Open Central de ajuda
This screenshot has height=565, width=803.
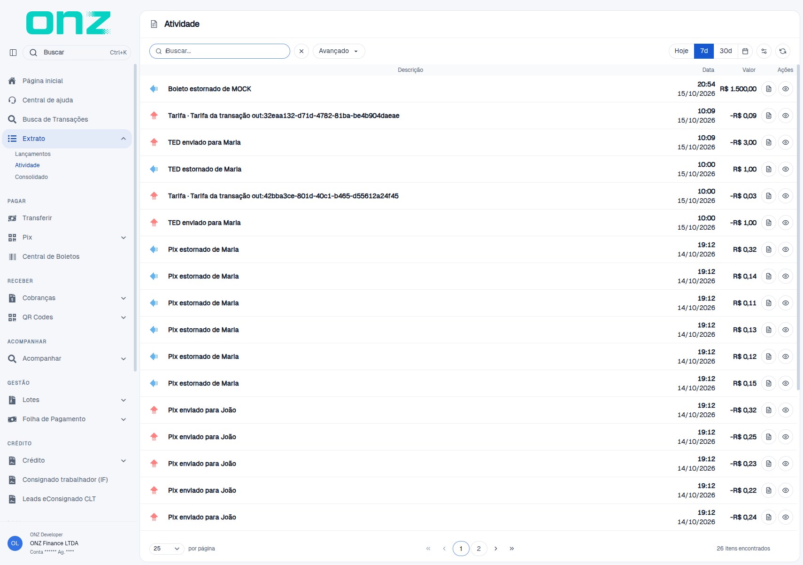click(x=67, y=100)
